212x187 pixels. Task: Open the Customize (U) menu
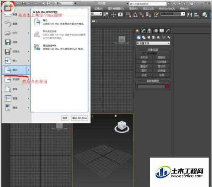pos(148,8)
